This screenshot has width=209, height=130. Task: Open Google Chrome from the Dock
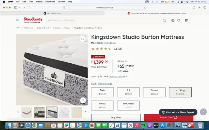pyautogui.click(x=34, y=125)
